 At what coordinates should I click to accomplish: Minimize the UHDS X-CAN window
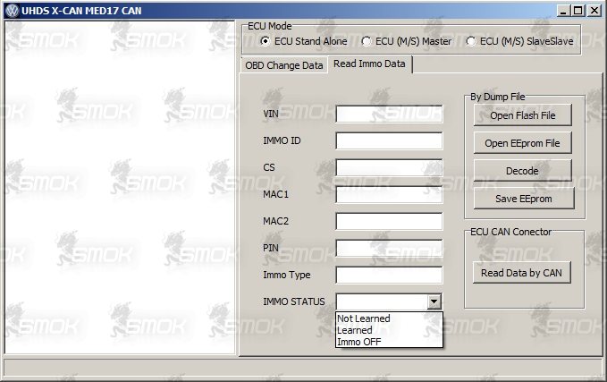(563, 11)
